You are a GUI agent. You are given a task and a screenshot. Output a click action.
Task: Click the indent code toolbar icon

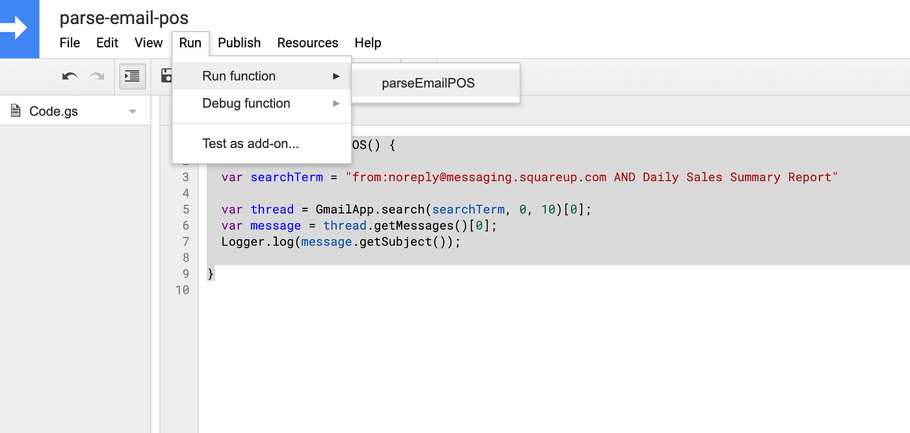pos(132,76)
